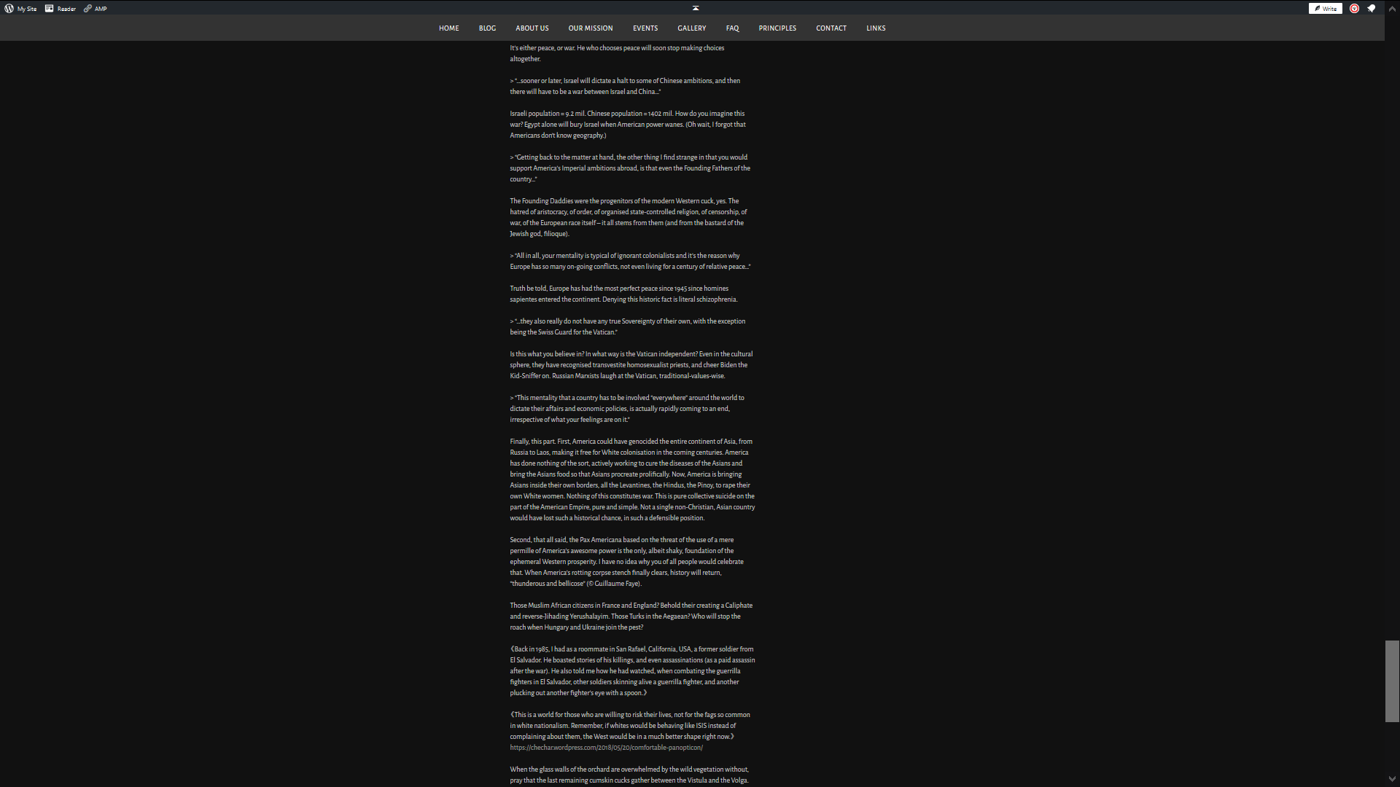Collapse the top bar with up arrow
Image resolution: width=1400 pixels, height=787 pixels.
pyautogui.click(x=696, y=8)
